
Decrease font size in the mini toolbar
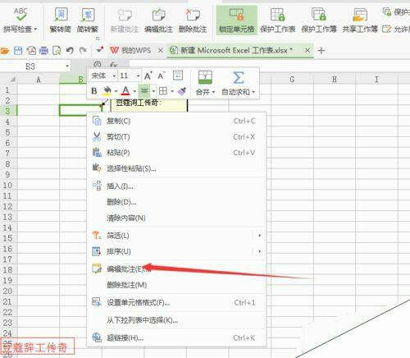[x=161, y=76]
